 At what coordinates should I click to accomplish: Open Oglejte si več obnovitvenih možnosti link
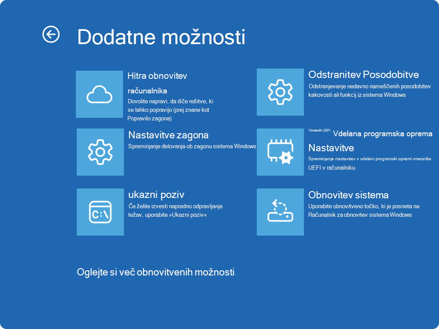(x=156, y=272)
